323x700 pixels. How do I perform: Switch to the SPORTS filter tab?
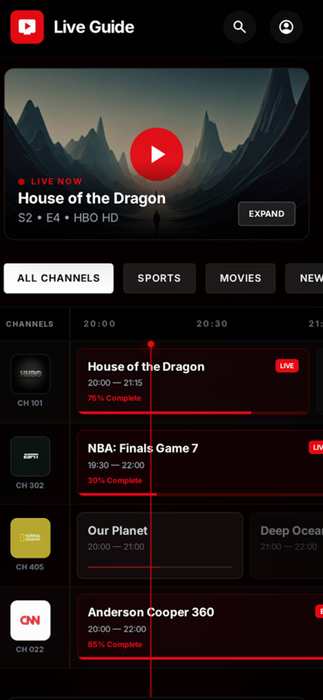159,278
